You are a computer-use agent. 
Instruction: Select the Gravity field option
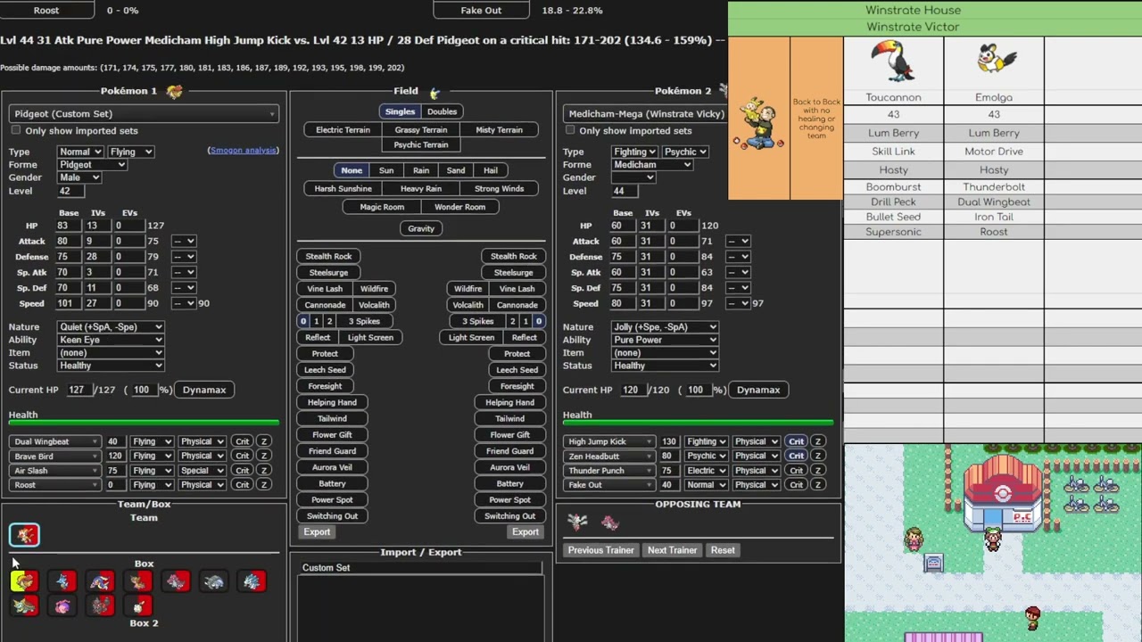[421, 228]
